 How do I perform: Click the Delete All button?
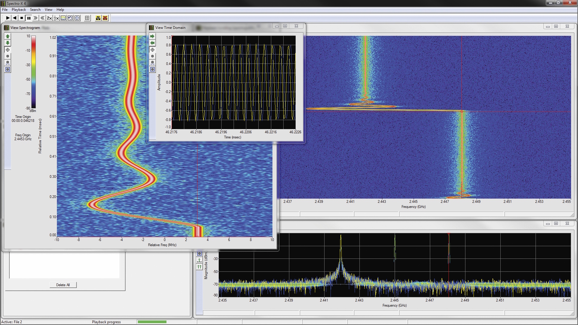(x=63, y=285)
